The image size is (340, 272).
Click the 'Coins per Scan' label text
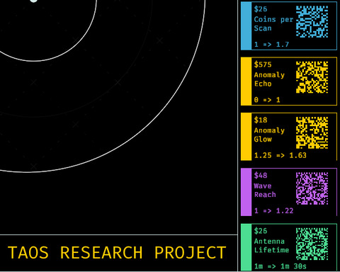click(273, 24)
